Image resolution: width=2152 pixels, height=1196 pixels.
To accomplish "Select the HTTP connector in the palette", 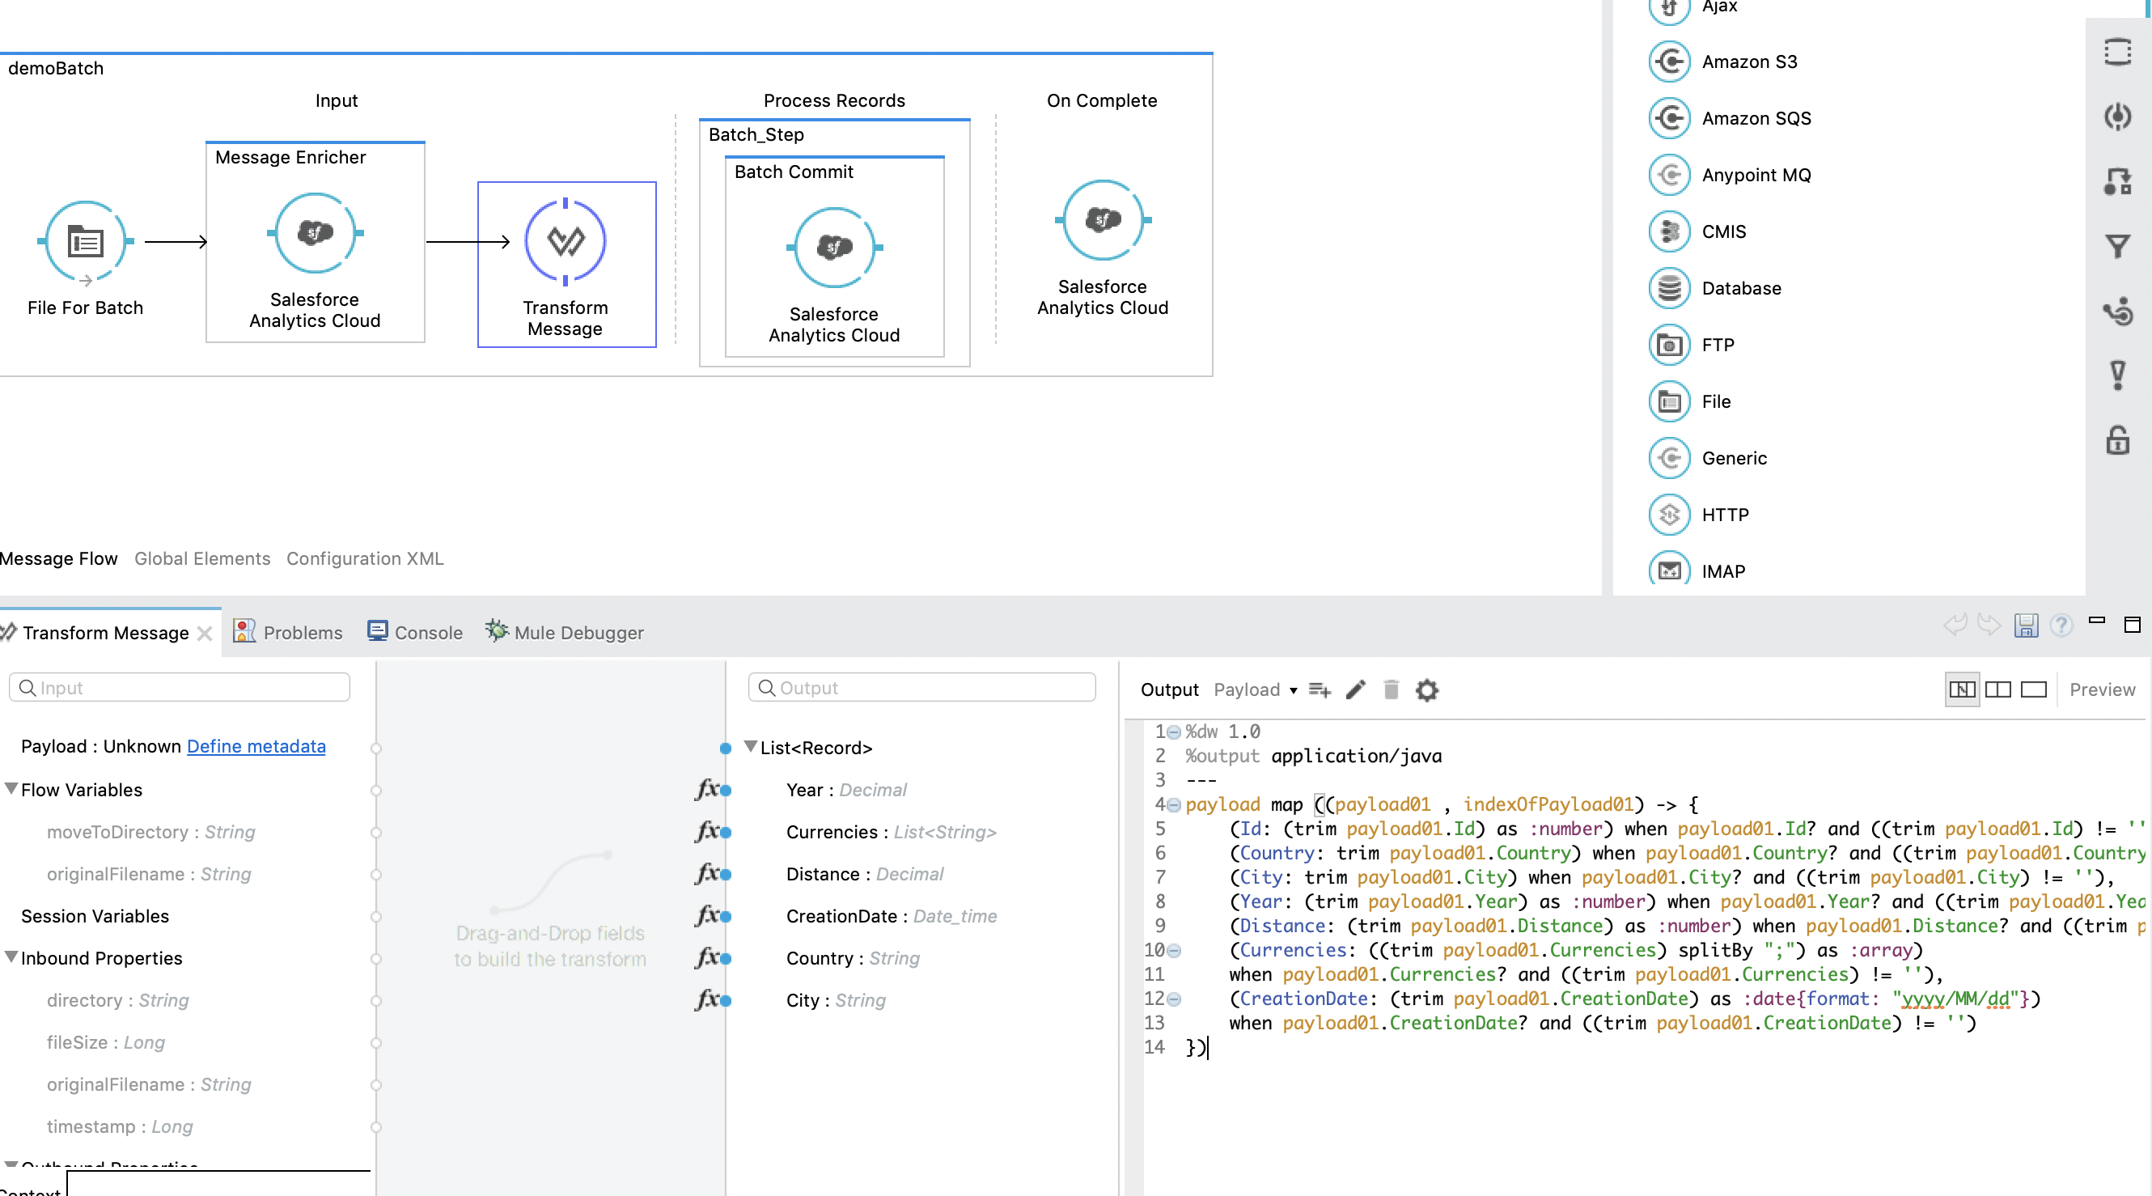I will tap(1726, 515).
